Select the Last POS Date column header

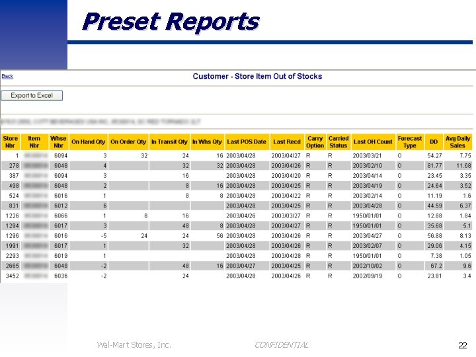(x=247, y=141)
